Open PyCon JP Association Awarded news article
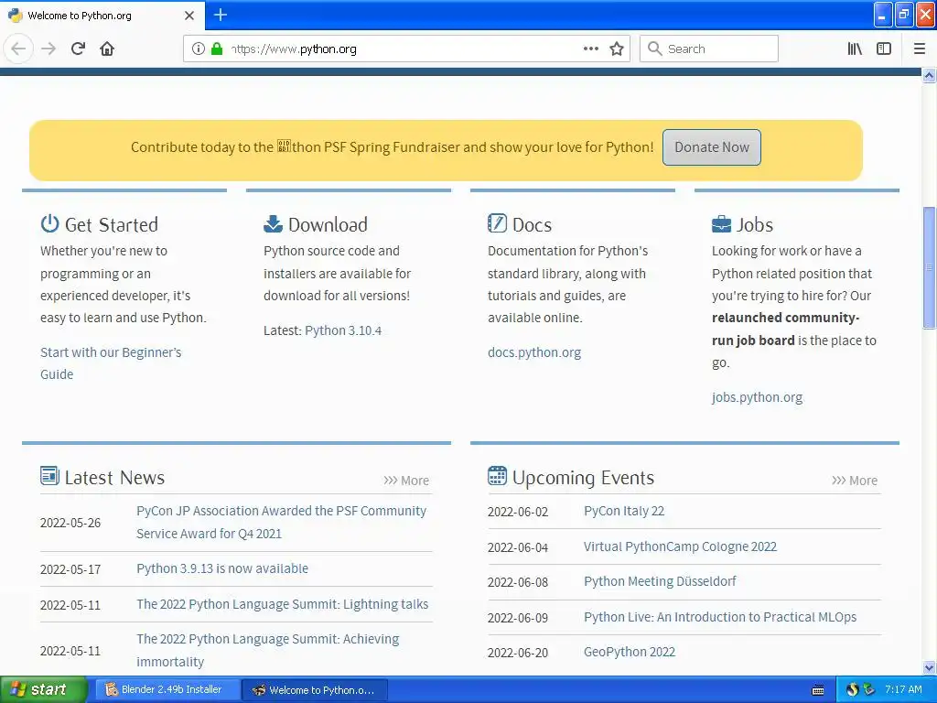Viewport: 937px width, 703px height. click(281, 523)
